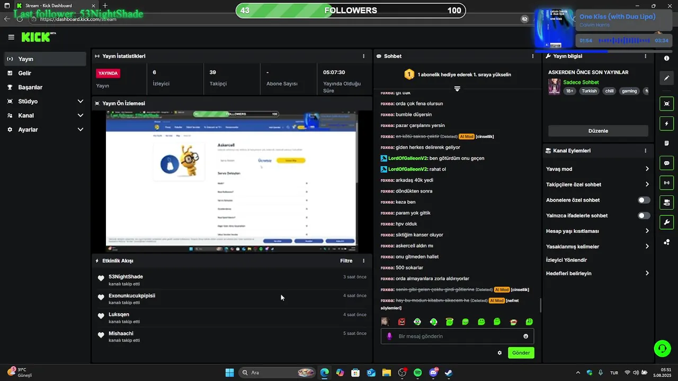678x381 pixels.
Task: Open the hamburger menu beside Kick logo
Action: tap(11, 37)
